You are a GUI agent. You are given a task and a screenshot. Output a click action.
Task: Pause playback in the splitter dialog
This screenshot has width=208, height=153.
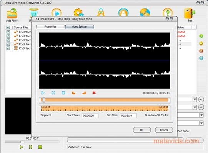(53, 93)
